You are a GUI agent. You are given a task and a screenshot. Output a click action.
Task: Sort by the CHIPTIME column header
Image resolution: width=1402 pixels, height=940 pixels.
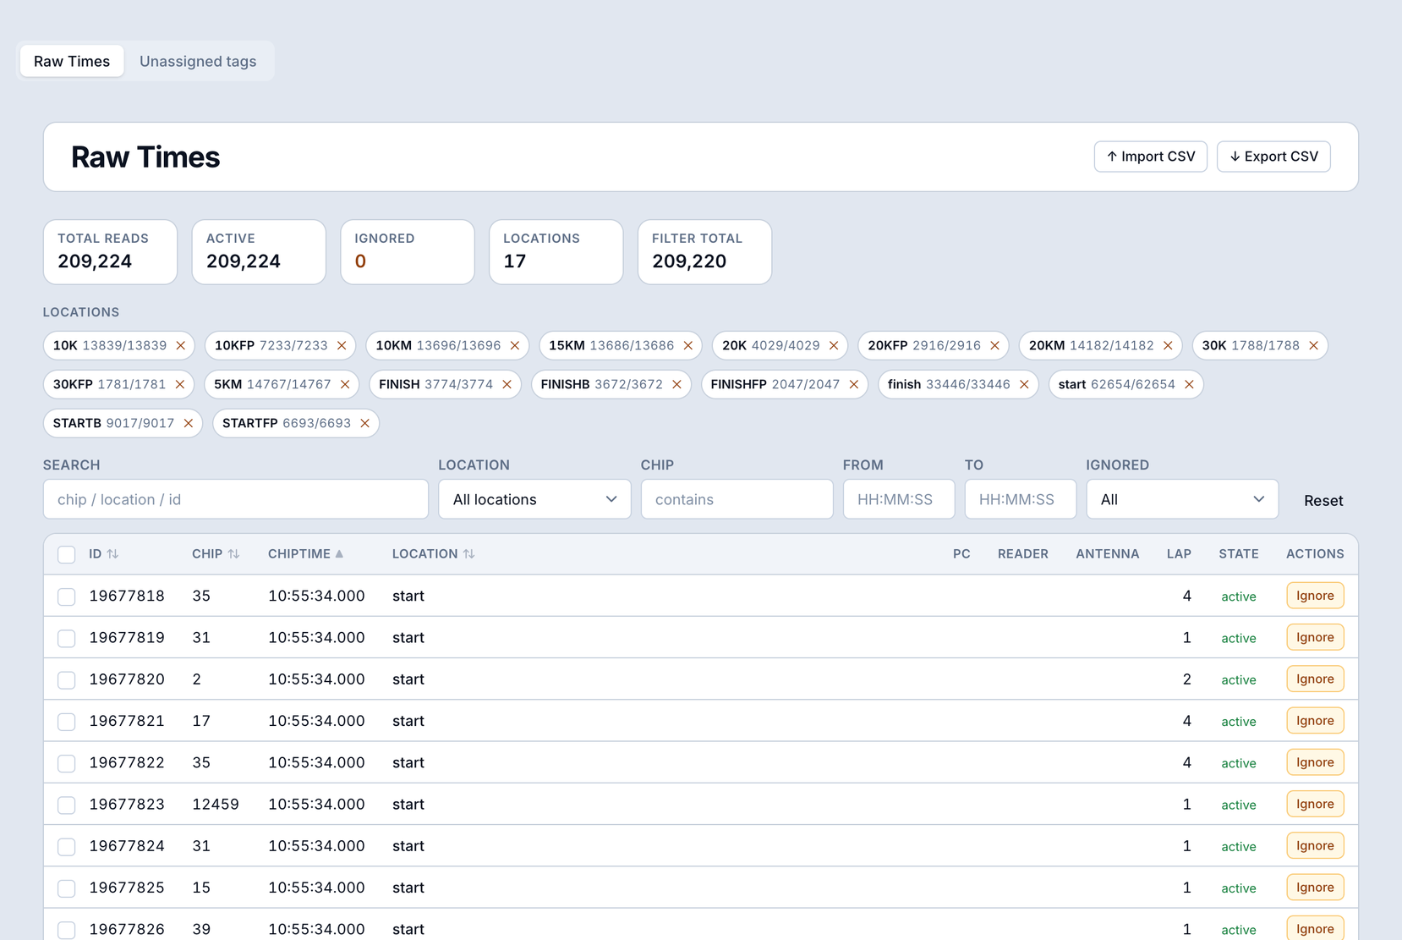[305, 554]
